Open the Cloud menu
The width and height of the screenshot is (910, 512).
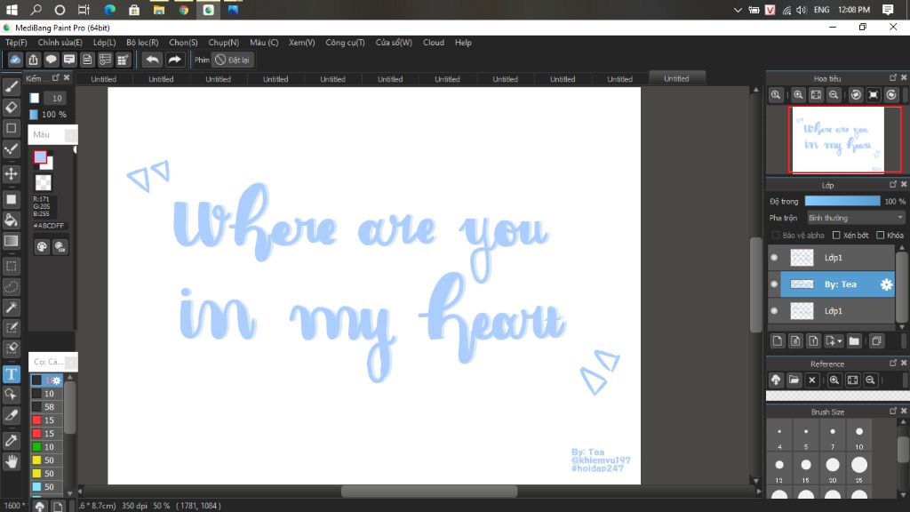point(434,43)
